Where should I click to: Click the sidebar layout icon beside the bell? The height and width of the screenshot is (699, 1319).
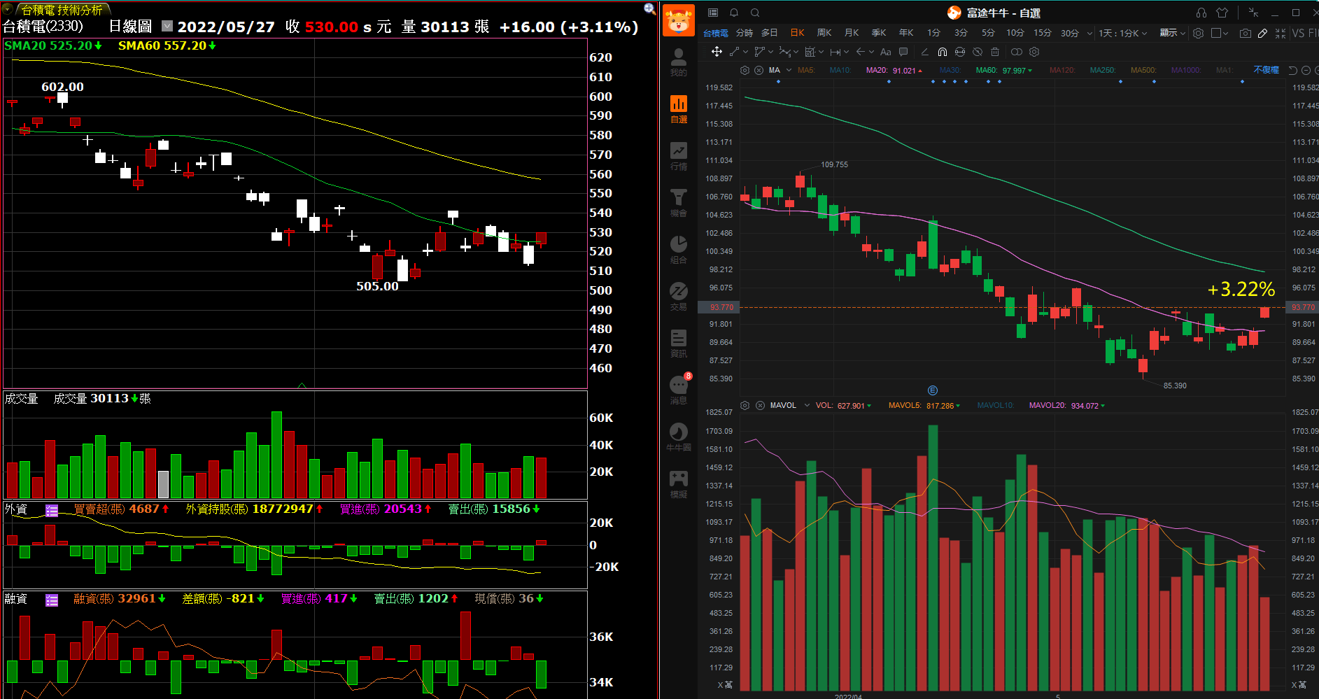click(713, 13)
